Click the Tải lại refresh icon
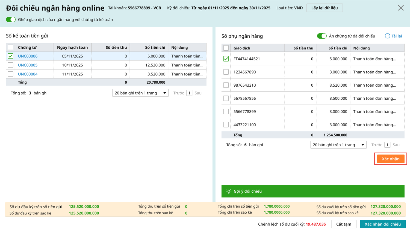The height and width of the screenshot is (231, 410). click(387, 36)
